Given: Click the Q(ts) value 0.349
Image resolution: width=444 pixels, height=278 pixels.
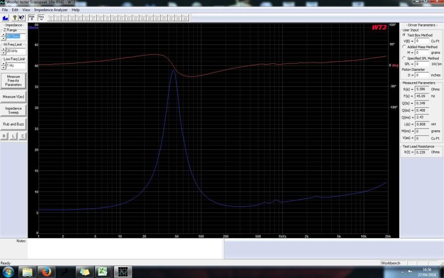Looking at the screenshot, I should (x=422, y=103).
